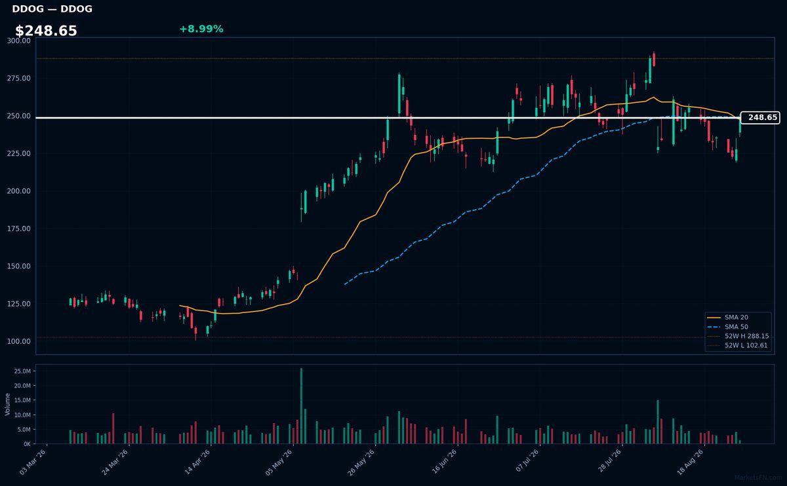Click the 248.65 price tag on right axis
This screenshot has width=787, height=486.
(x=760, y=118)
